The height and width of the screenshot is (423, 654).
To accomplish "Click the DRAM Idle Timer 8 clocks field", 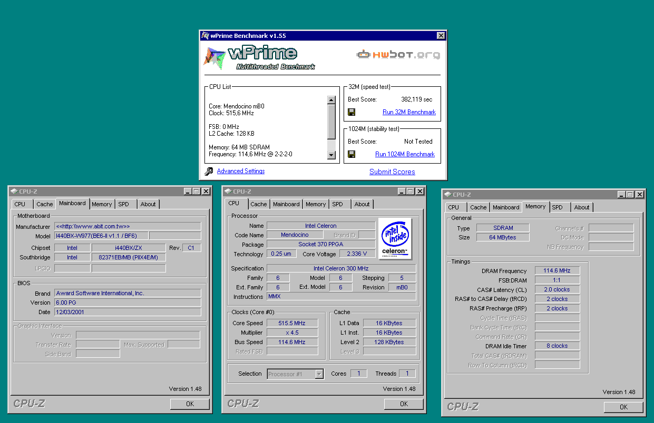I will coord(557,346).
